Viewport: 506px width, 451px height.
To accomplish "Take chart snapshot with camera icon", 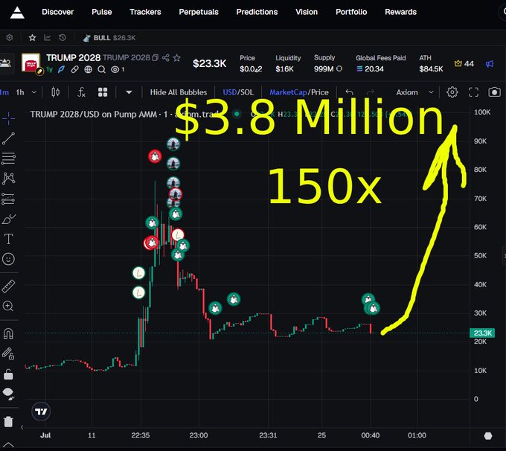I will [494, 92].
